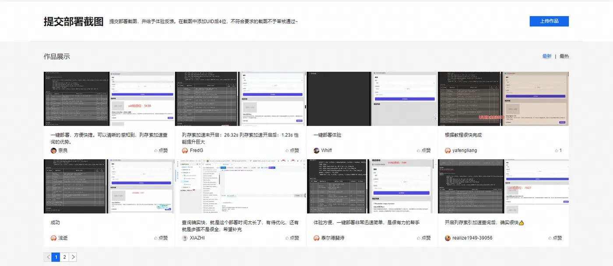This screenshot has height=266, width=613.
Task: Like the post by yafengliang
Action: [x=558, y=150]
